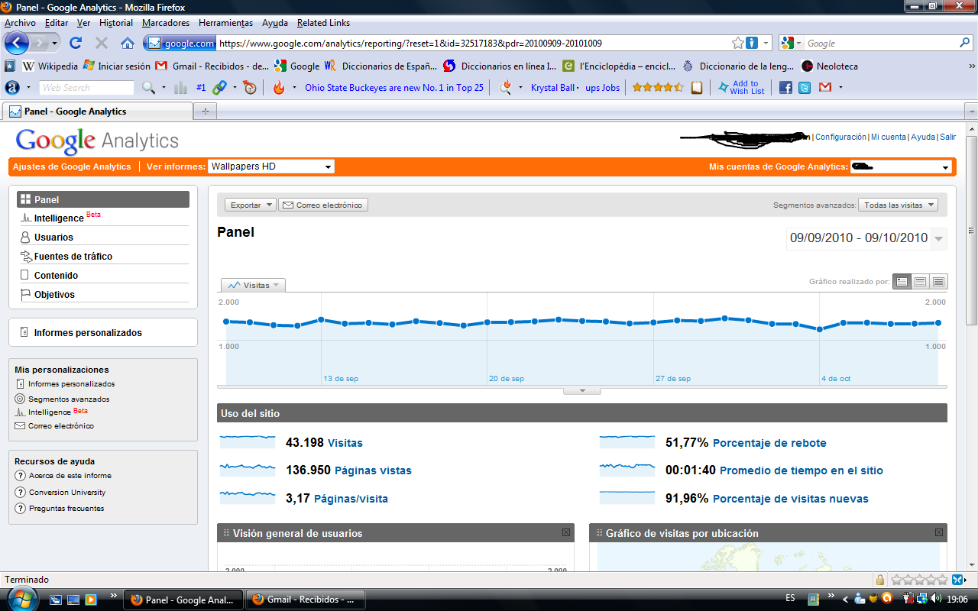Sign out with the Salir link
This screenshot has height=611, width=978.
point(947,137)
